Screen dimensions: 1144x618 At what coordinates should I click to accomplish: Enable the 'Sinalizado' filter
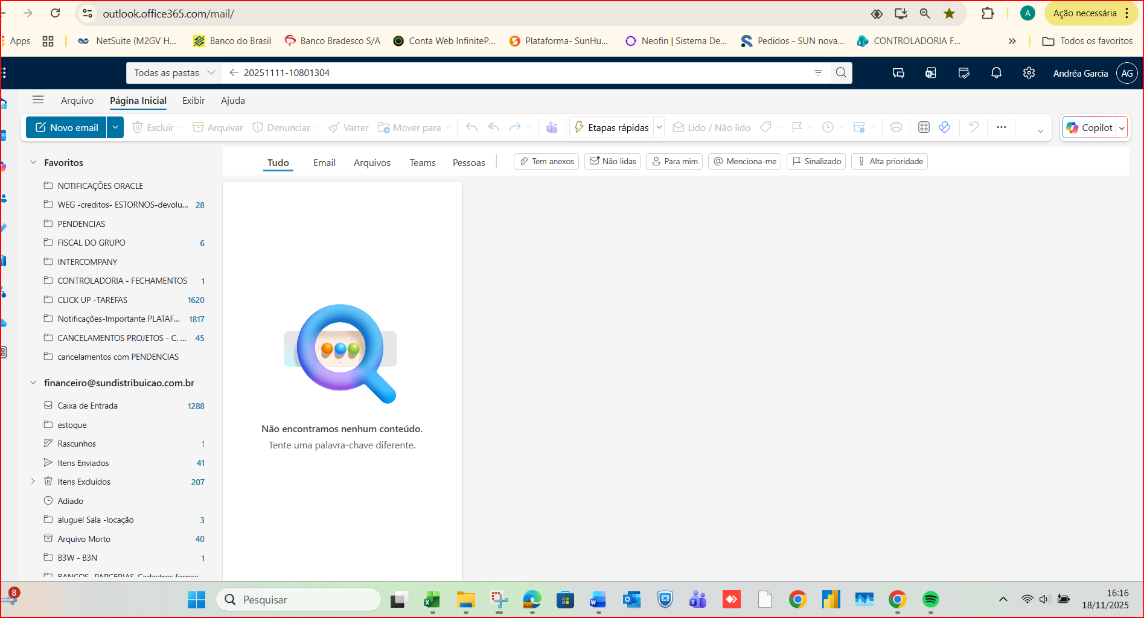pyautogui.click(x=816, y=162)
